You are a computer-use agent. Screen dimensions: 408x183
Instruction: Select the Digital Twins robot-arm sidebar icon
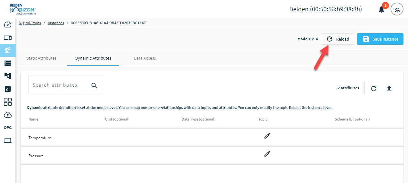(x=8, y=50)
